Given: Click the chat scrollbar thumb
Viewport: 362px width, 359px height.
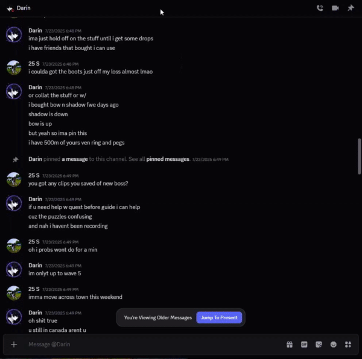Looking at the screenshot, I should (x=360, y=157).
